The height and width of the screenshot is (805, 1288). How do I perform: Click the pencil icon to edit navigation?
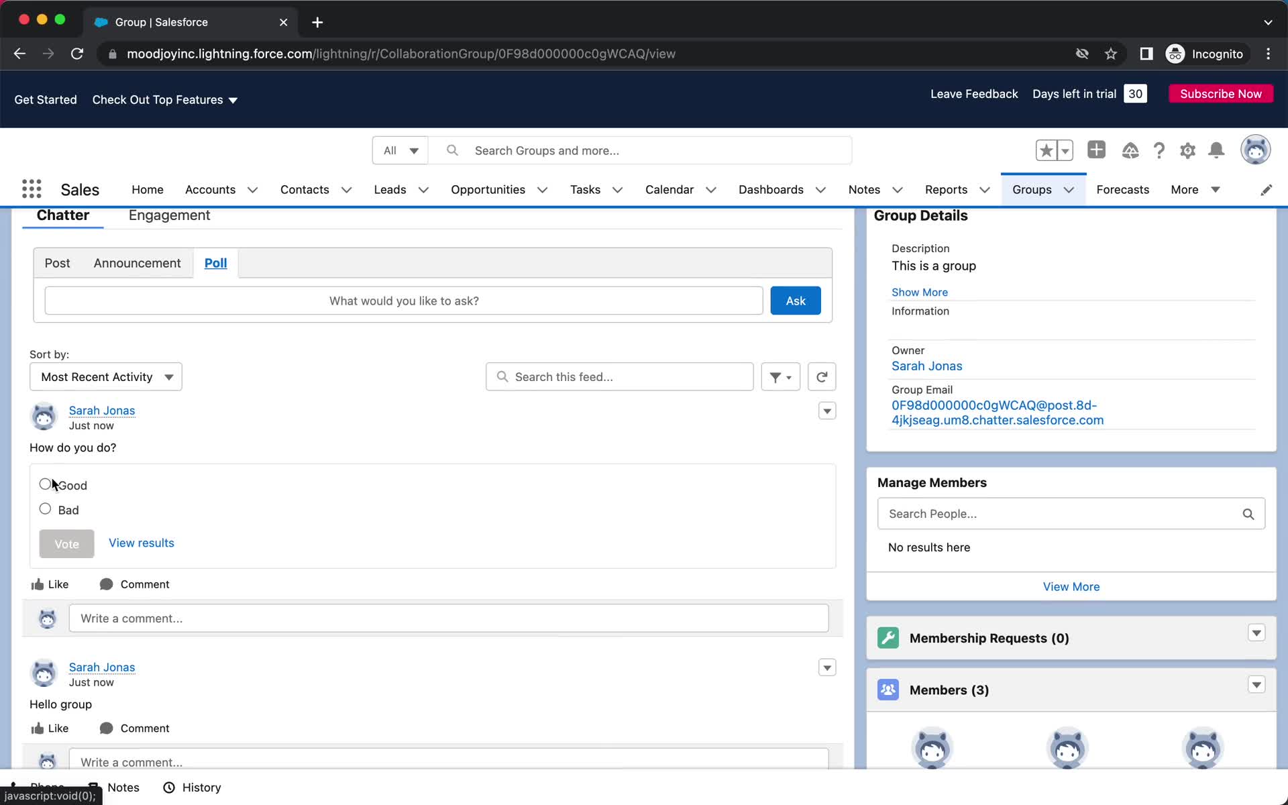tap(1266, 190)
